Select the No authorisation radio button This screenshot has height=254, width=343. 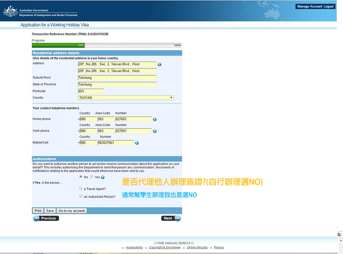click(80, 177)
